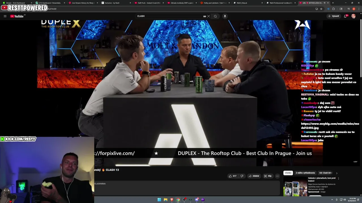
Task: Open more actions ellipsis below the video
Action: pyautogui.click(x=277, y=176)
